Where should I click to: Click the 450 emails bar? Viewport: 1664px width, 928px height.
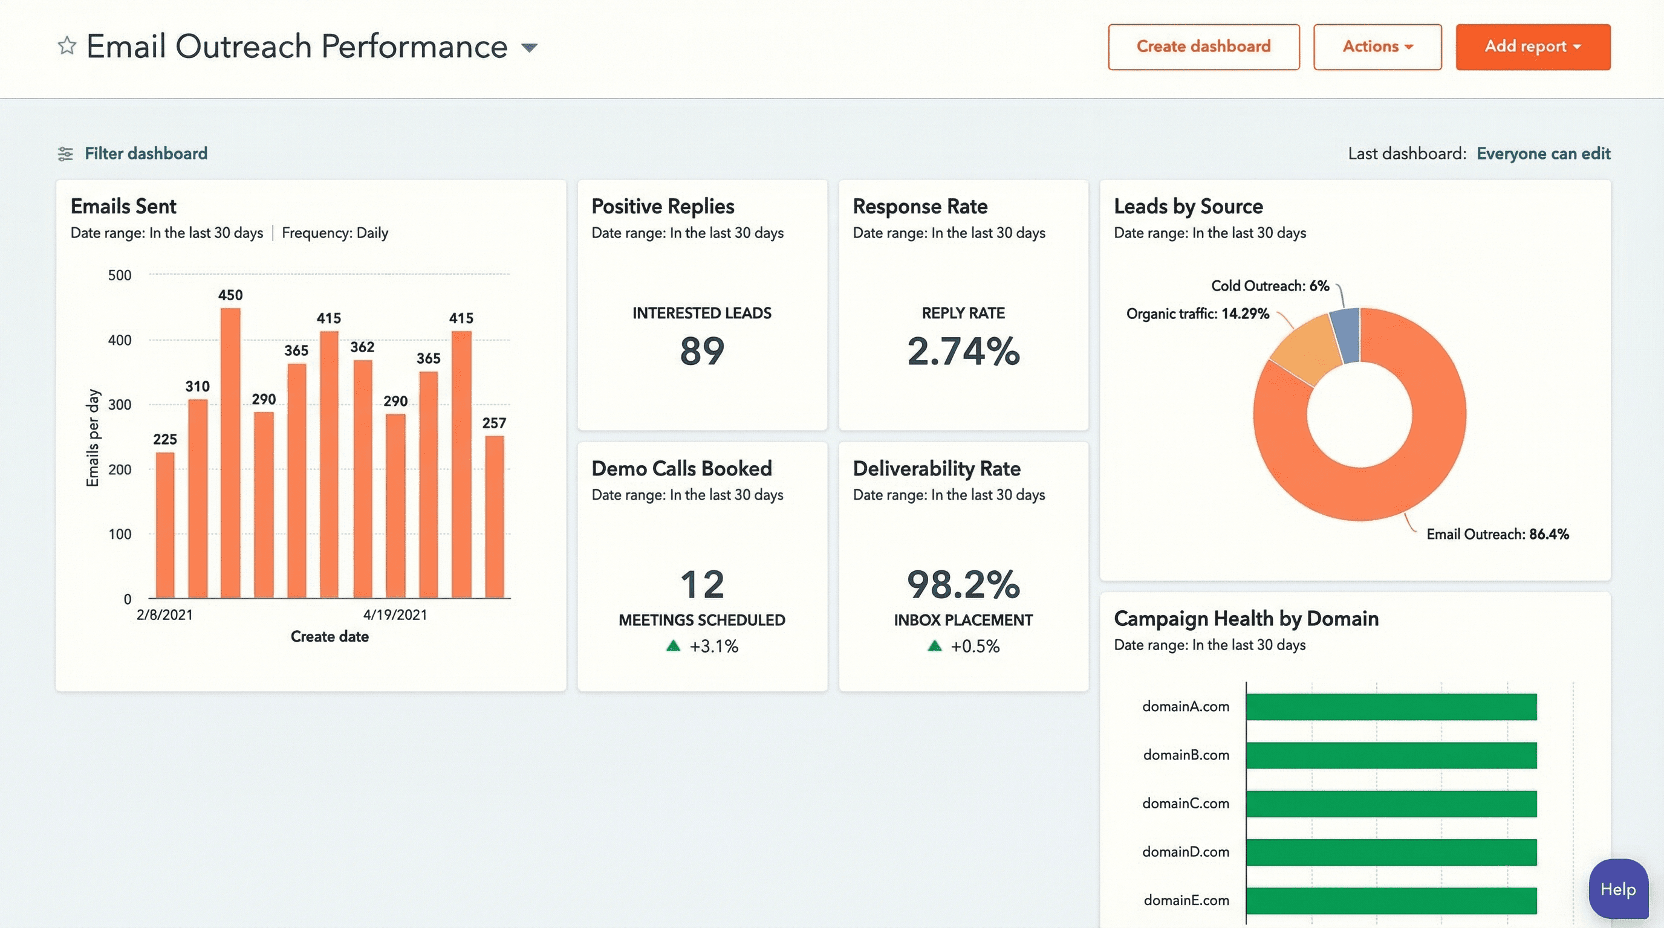(x=230, y=452)
